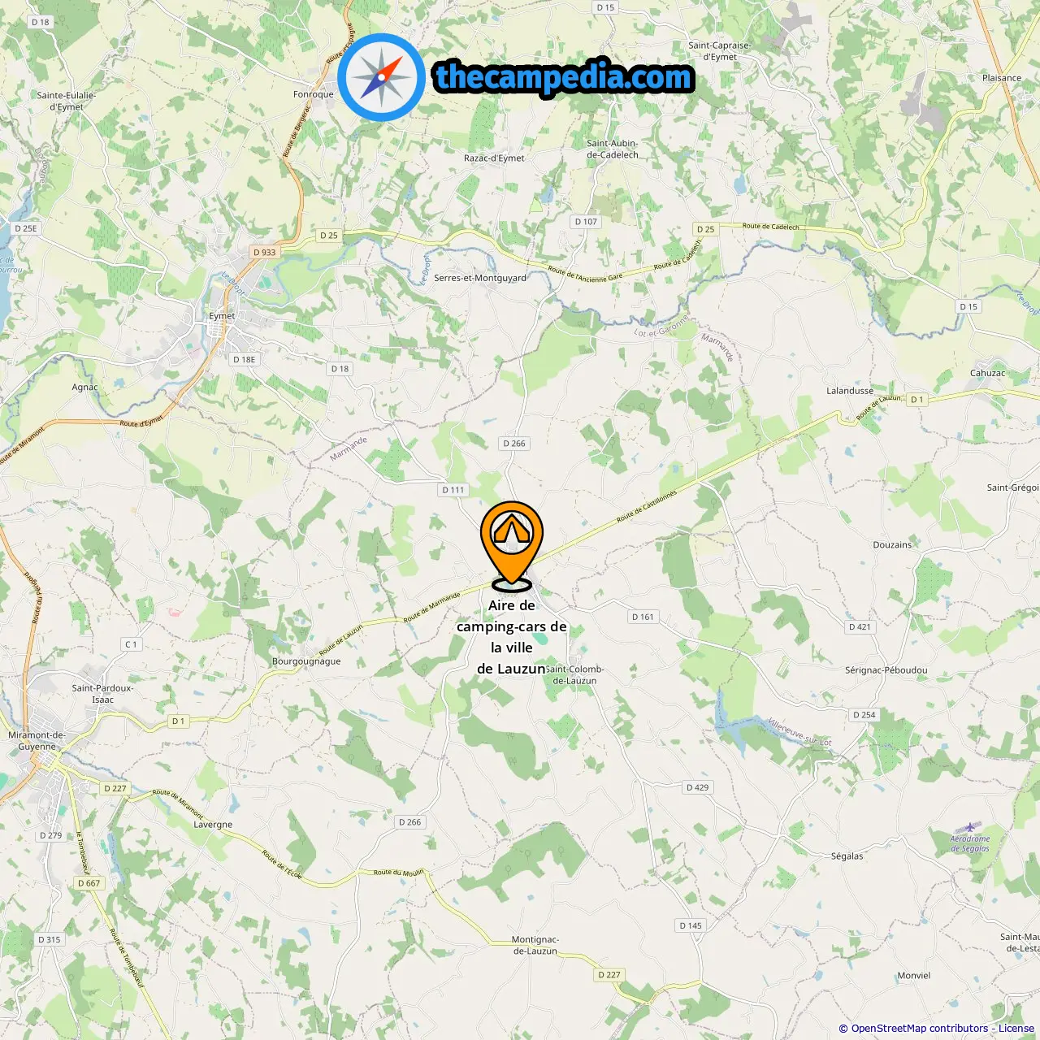Click the Sérignac-Péboudou place label

pyautogui.click(x=886, y=670)
